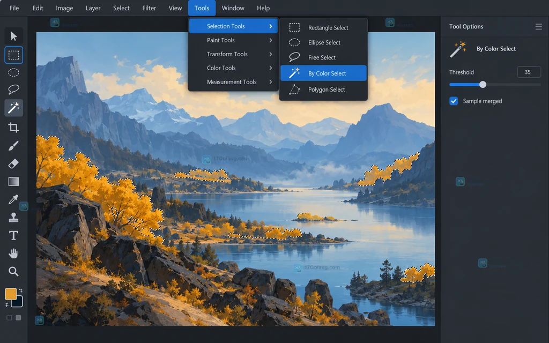The width and height of the screenshot is (549, 343).
Task: Open the File menu
Action: click(14, 8)
